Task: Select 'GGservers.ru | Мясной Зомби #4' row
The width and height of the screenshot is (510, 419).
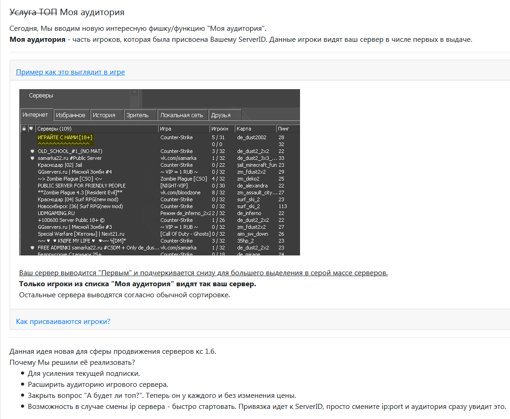Action: coord(159,172)
